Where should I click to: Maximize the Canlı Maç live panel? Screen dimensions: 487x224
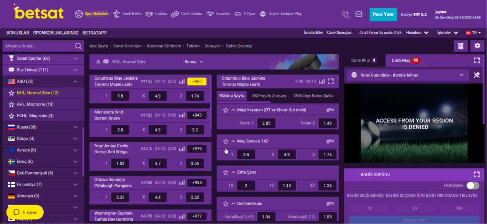coord(477,60)
